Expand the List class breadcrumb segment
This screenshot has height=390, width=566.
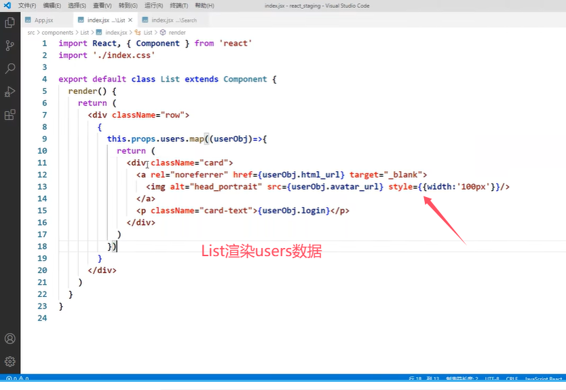(x=148, y=33)
